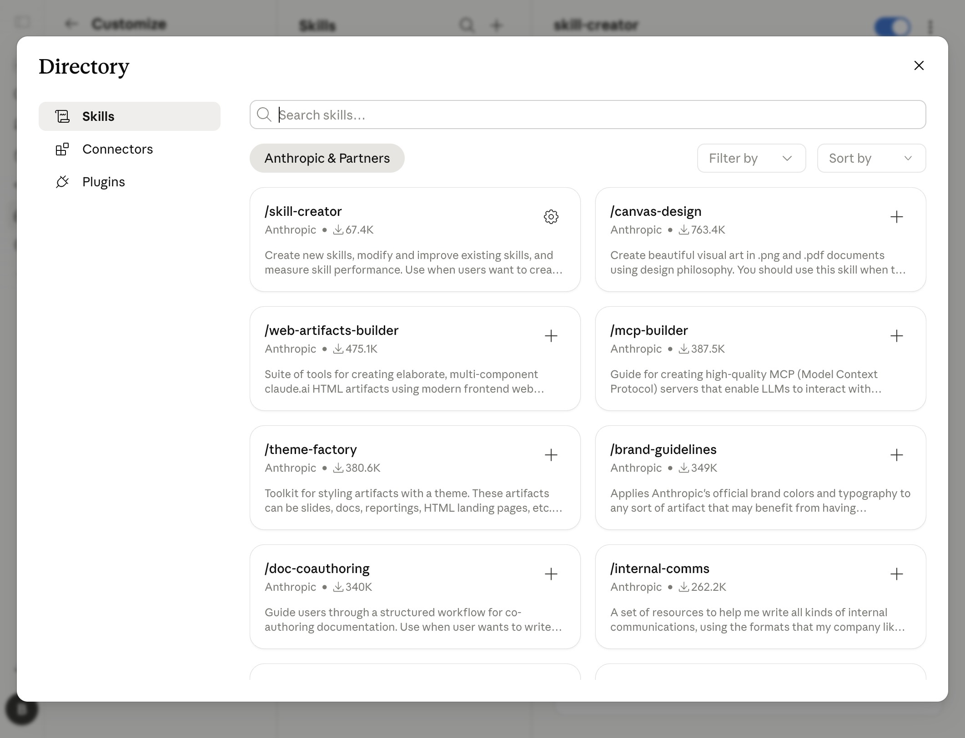
Task: Select the Connectors blocks icon in sidebar
Action: pos(62,149)
